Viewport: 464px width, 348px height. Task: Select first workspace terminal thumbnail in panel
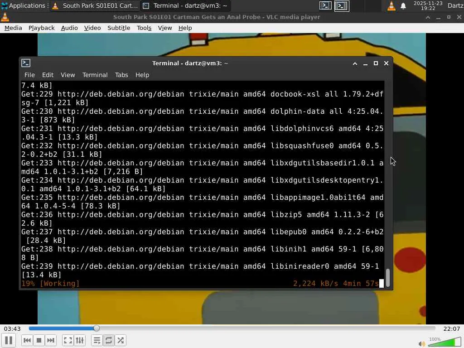[x=325, y=5]
